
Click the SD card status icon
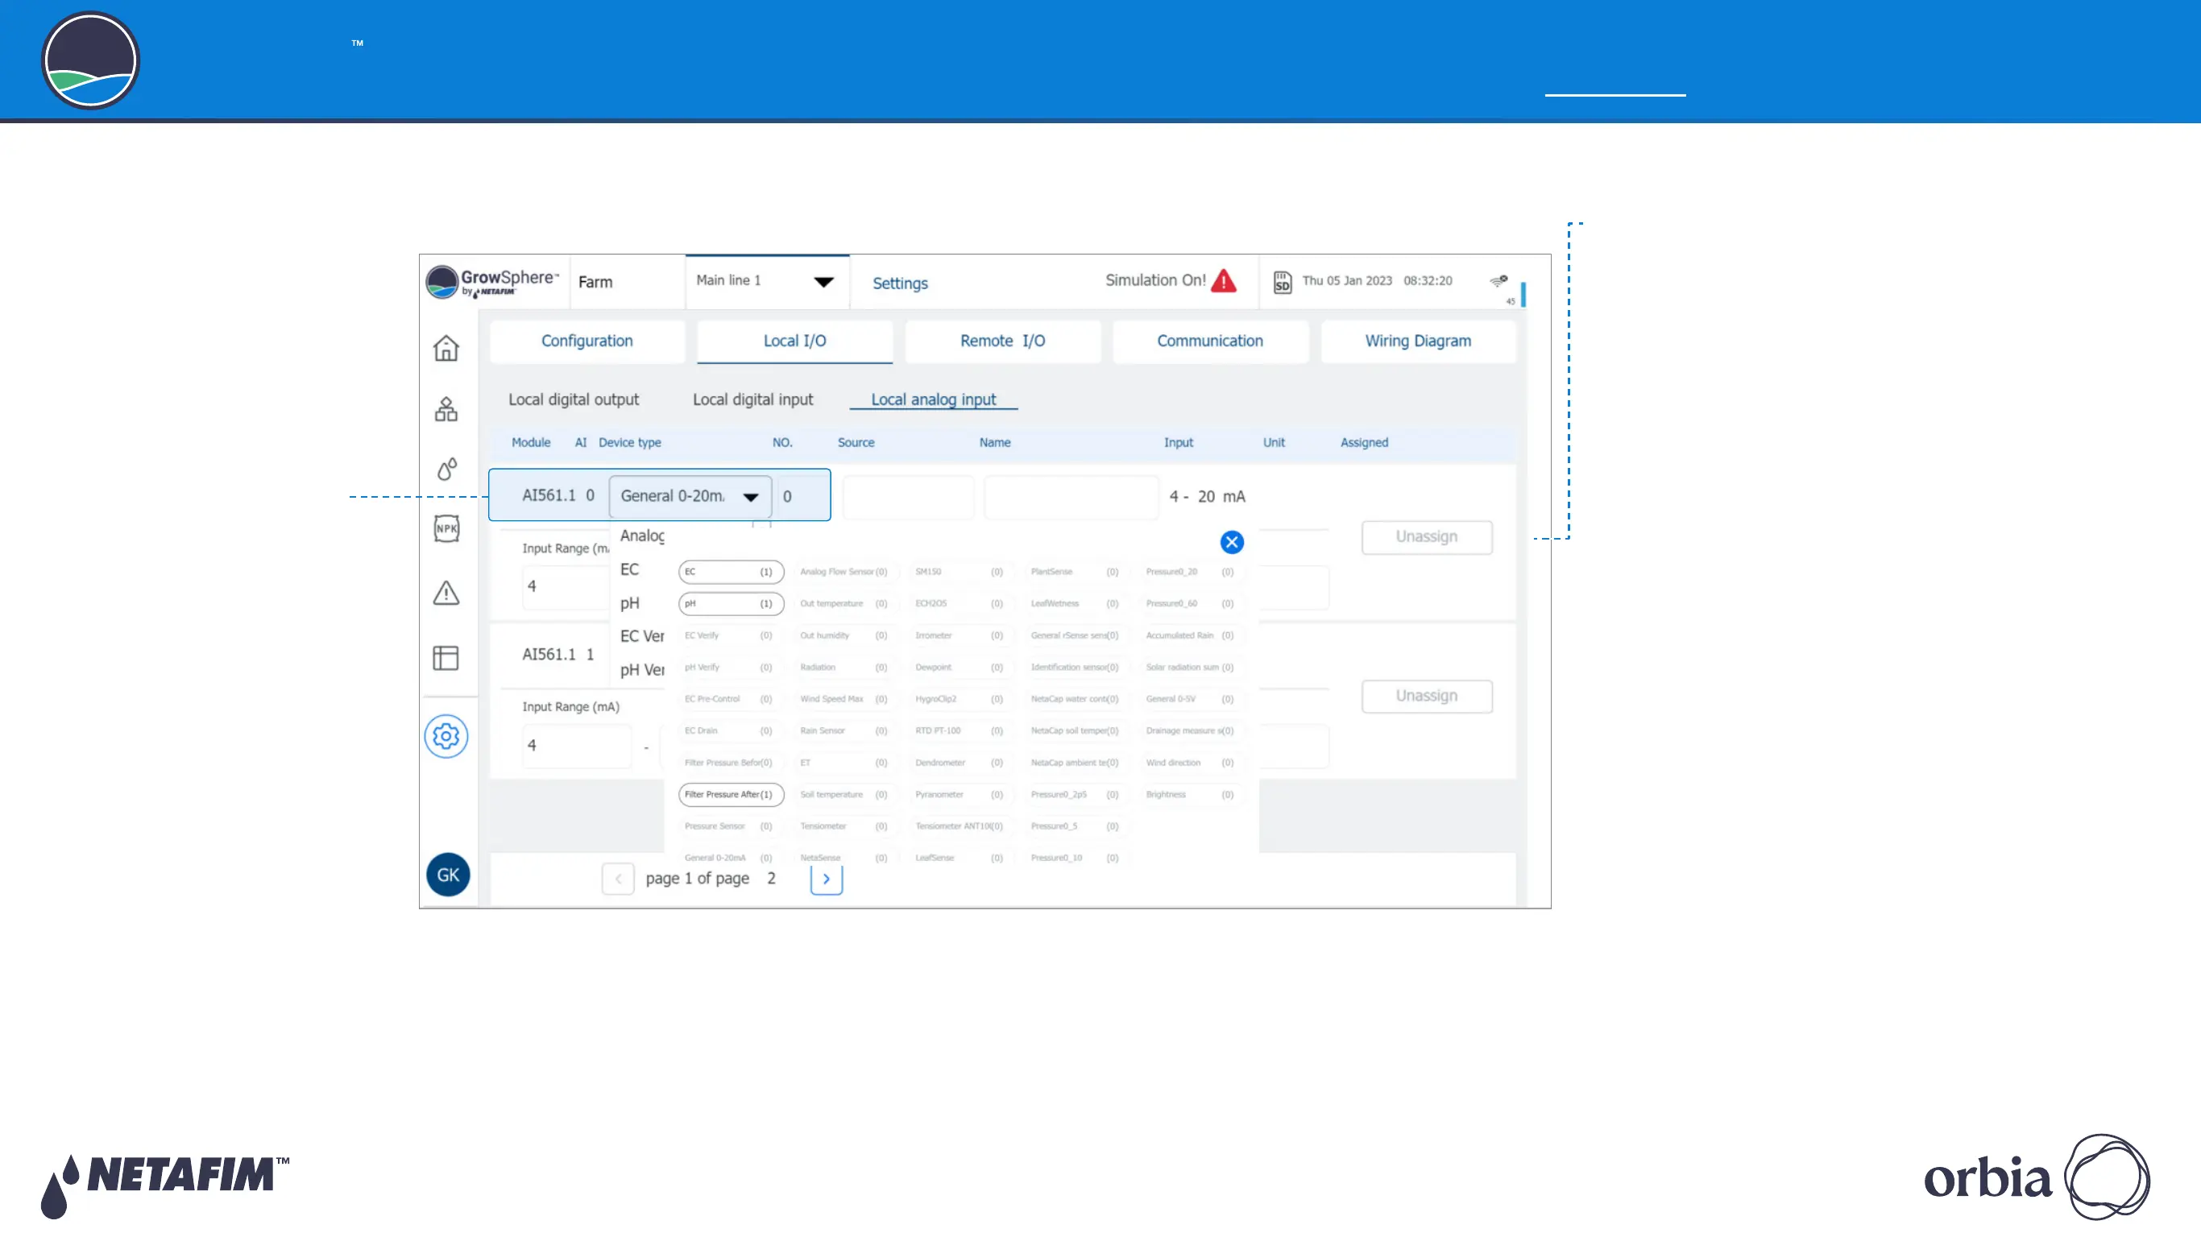pos(1282,282)
